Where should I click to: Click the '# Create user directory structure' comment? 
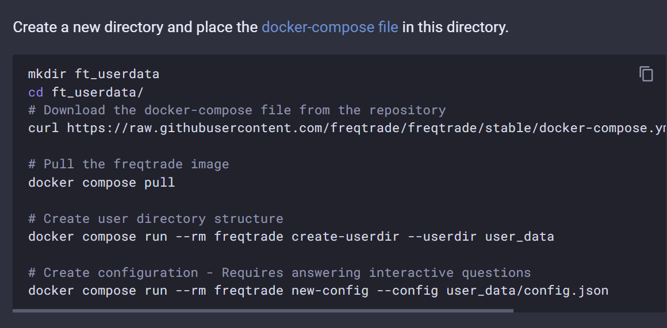pos(156,218)
